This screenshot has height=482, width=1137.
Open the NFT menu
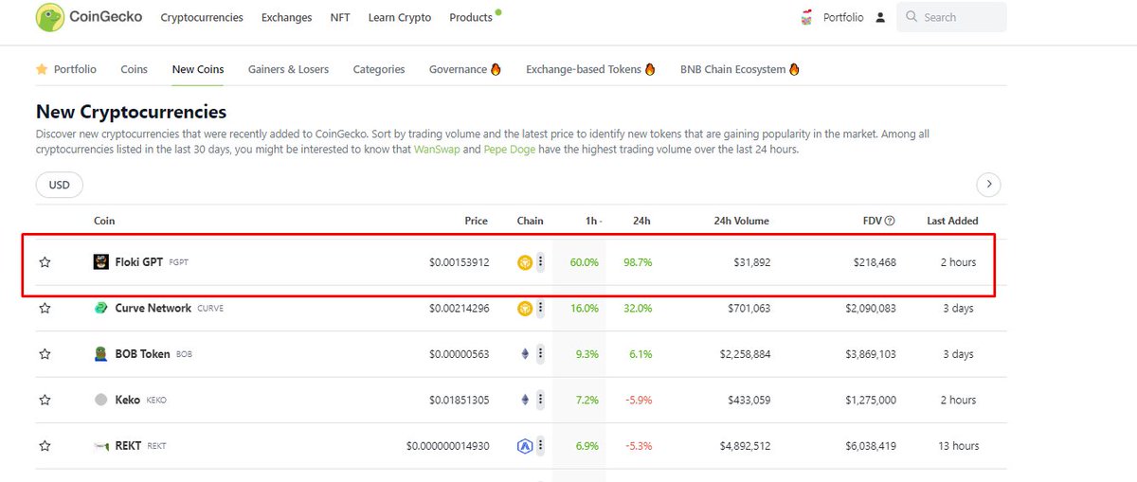(339, 17)
